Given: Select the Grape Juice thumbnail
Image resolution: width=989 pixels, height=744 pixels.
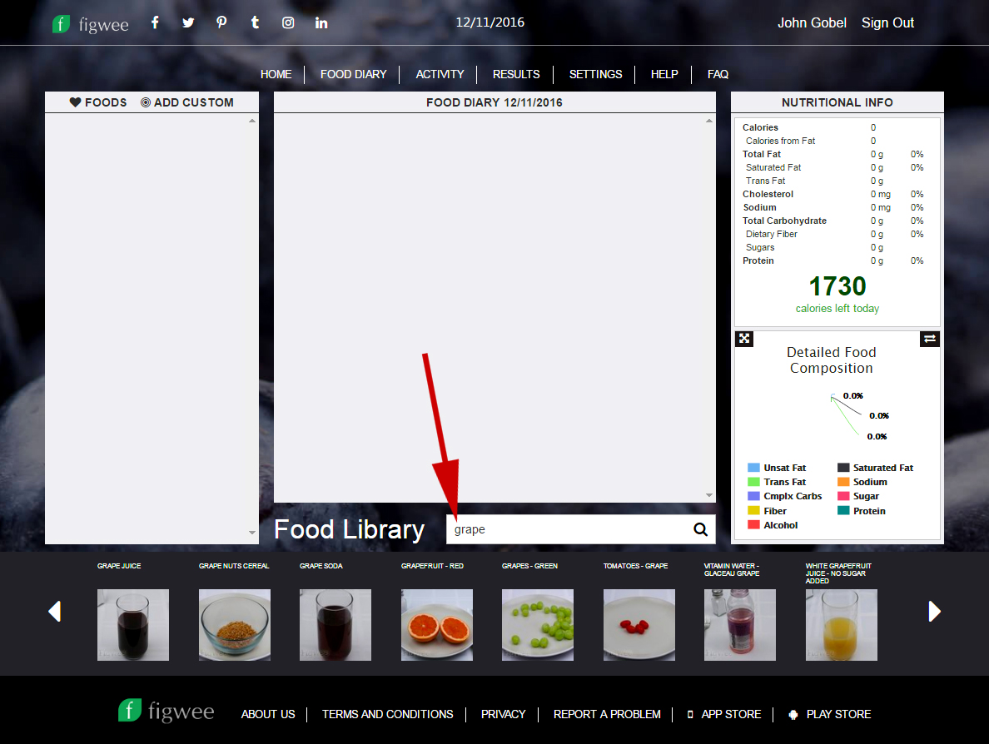Looking at the screenshot, I should (133, 625).
